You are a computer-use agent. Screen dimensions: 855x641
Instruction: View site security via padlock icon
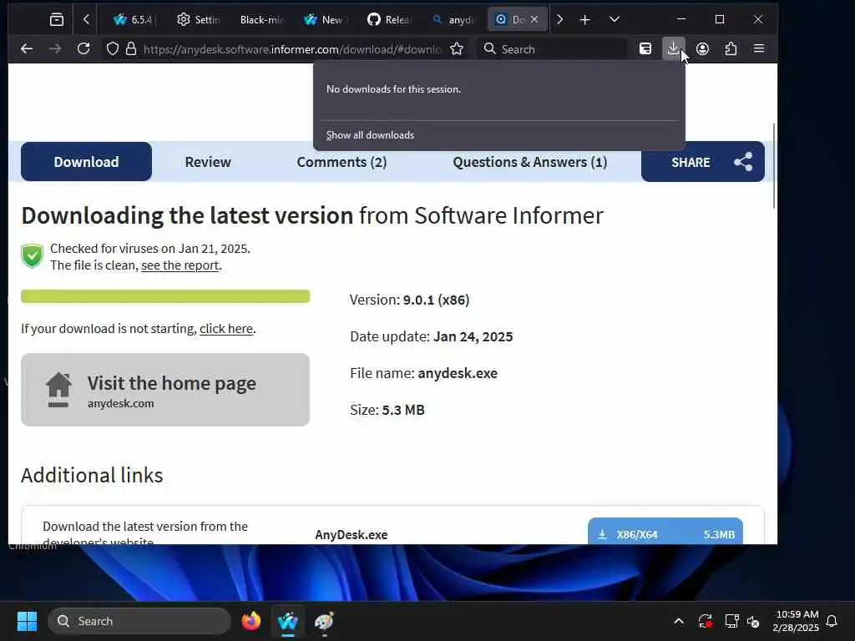[x=131, y=49]
